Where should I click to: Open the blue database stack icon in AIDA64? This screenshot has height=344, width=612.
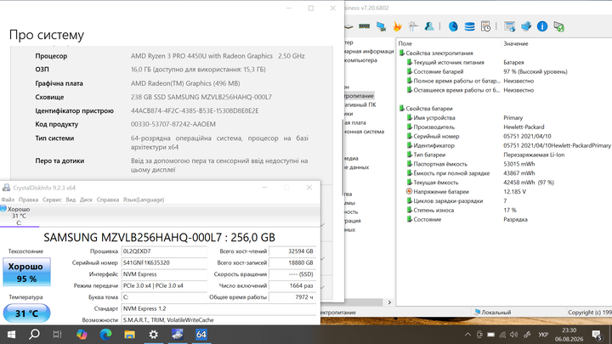469,26
